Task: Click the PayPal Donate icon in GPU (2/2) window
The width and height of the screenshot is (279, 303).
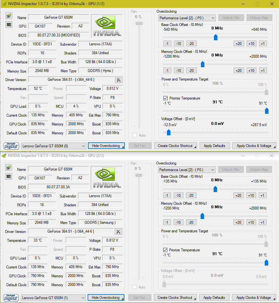Action: (11, 298)
